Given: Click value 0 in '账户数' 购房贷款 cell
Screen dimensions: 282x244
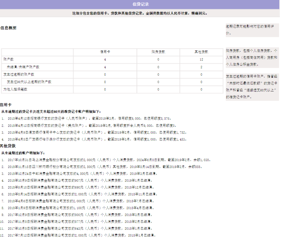Looking at the screenshot, I should click(158, 59).
